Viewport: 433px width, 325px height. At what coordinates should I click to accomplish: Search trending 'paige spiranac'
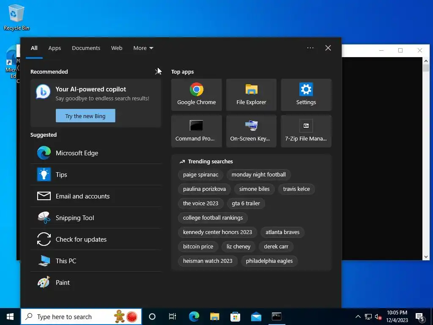(200, 174)
